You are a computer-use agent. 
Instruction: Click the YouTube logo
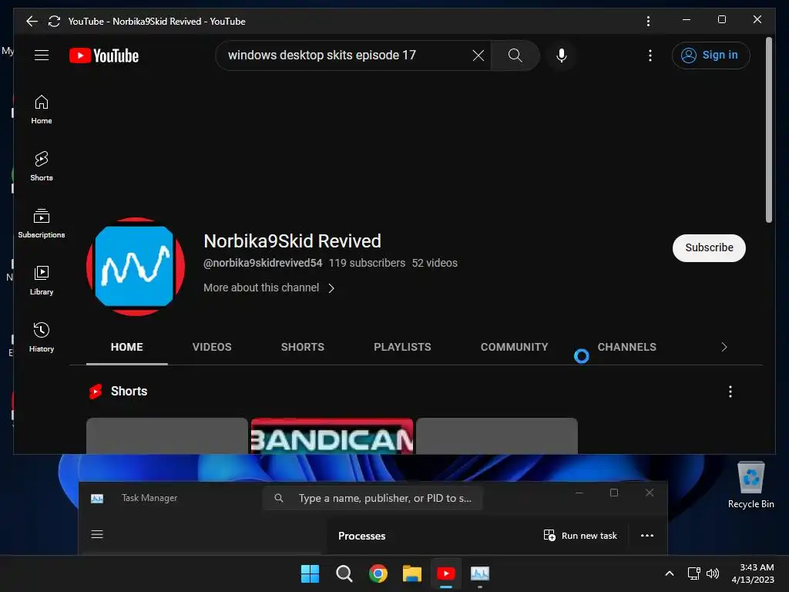pos(104,55)
